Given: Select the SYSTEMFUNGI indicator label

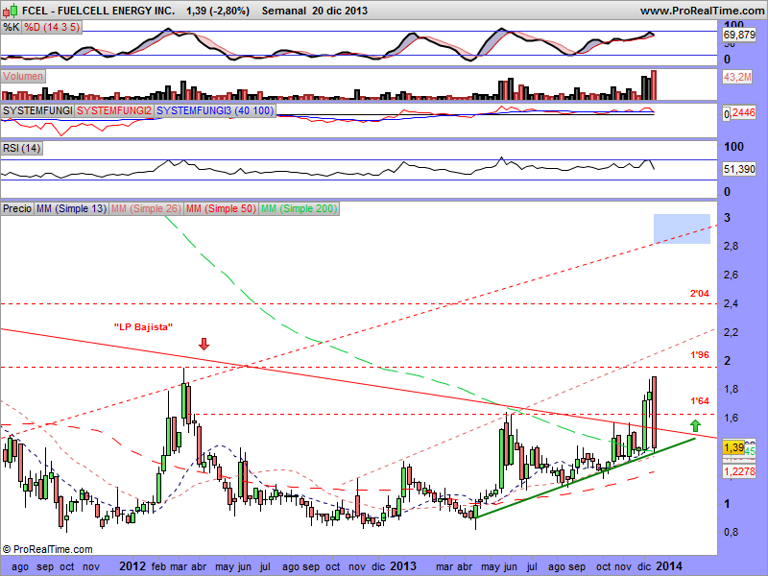Looking at the screenshot, I should (37, 110).
